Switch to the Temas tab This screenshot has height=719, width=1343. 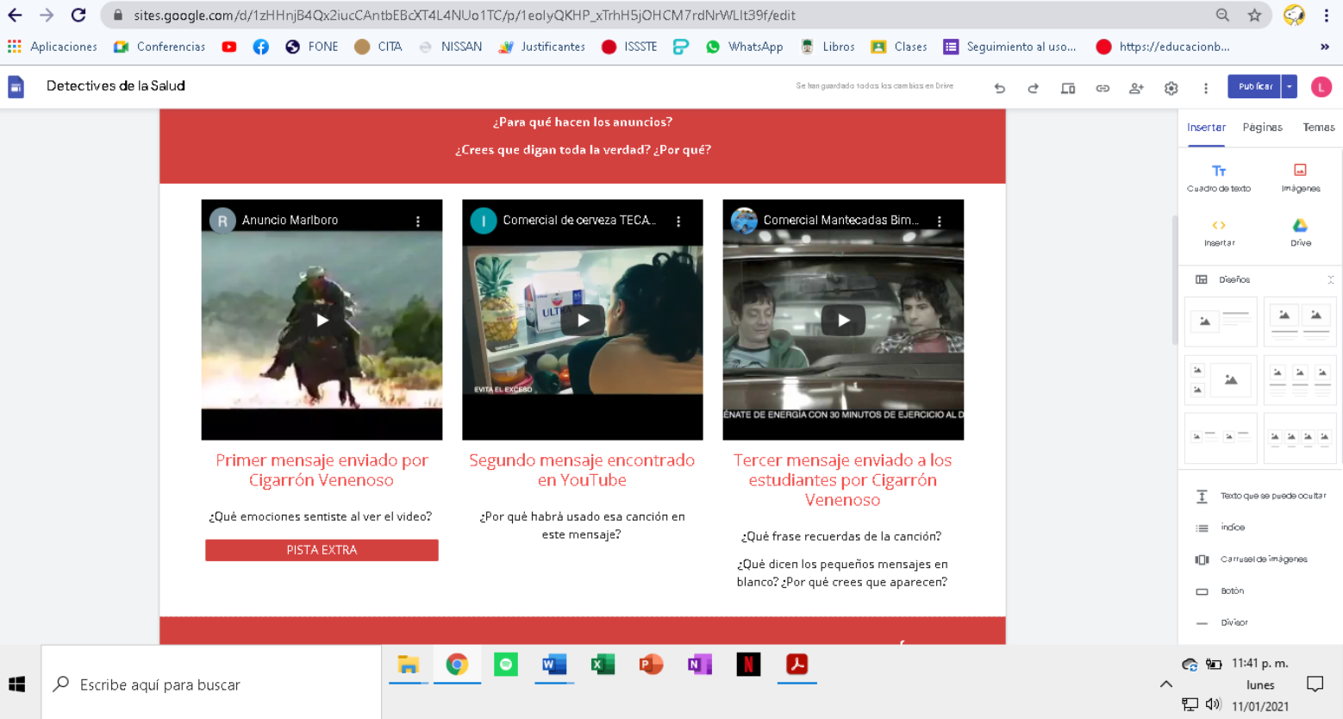[1318, 128]
